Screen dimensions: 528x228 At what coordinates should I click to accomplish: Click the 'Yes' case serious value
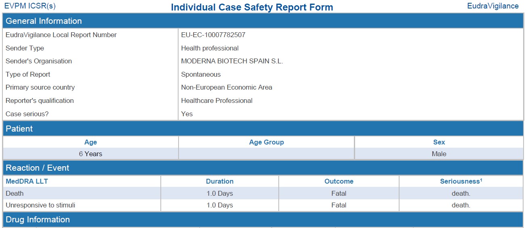point(187,114)
